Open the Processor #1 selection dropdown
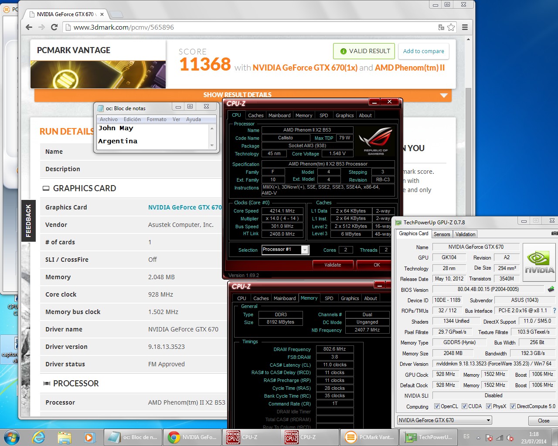The height and width of the screenshot is (446, 558). point(305,250)
